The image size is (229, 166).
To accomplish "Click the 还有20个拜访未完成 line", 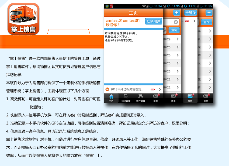I will click(119, 40).
